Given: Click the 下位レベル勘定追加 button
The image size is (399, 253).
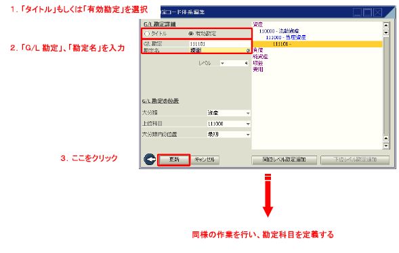Looking at the screenshot, I should 355,160.
